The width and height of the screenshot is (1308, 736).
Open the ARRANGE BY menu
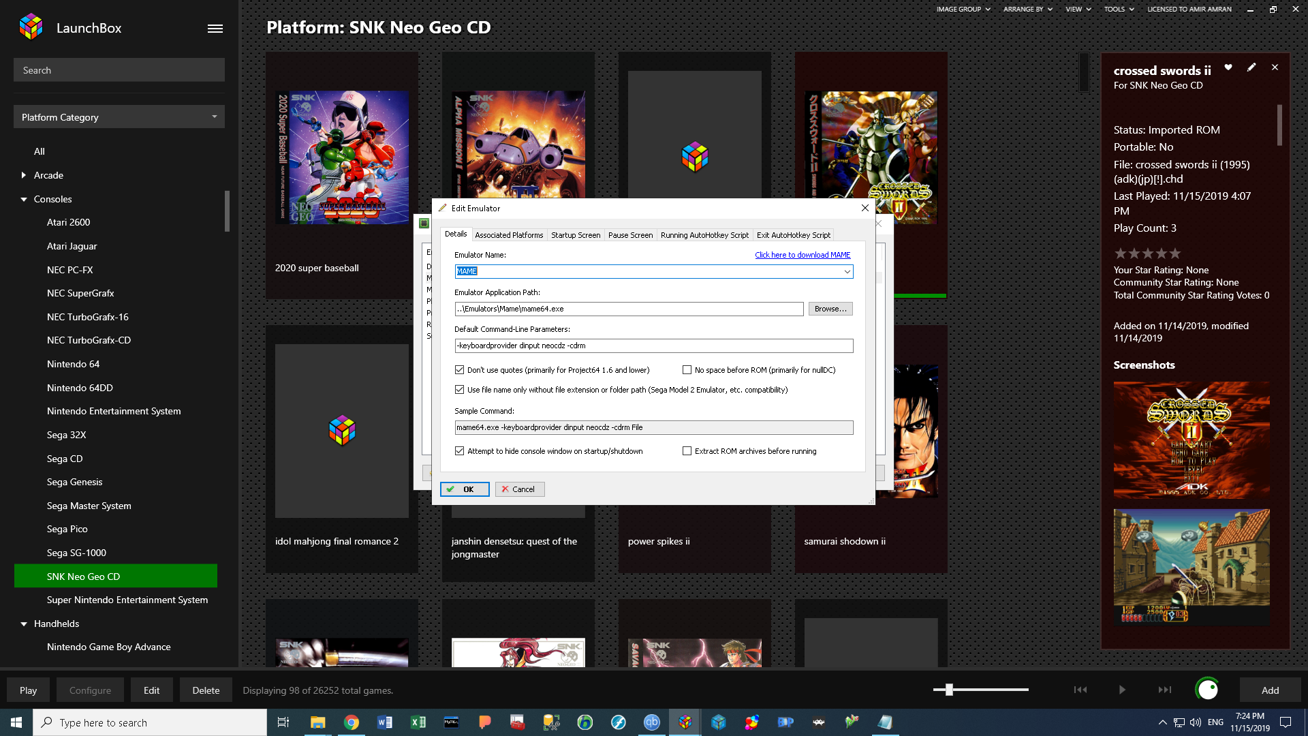click(x=1027, y=10)
